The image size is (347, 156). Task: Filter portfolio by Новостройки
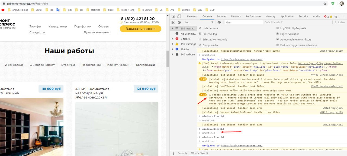coord(91,65)
